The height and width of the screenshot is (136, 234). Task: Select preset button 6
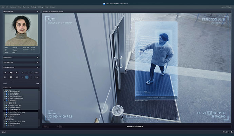(31, 77)
